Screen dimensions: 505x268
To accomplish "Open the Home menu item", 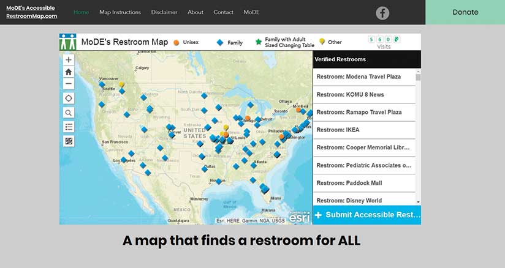I will [x=81, y=12].
